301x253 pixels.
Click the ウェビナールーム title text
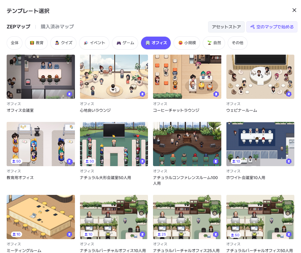[242, 110]
